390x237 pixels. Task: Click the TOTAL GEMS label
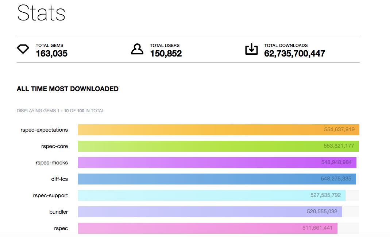[x=50, y=46]
